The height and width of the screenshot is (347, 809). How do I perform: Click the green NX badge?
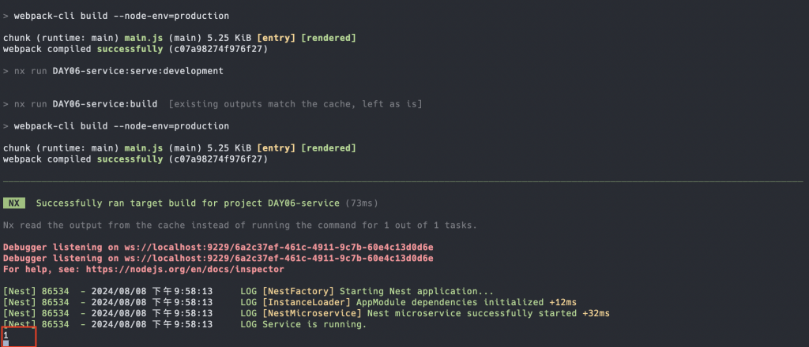click(14, 203)
